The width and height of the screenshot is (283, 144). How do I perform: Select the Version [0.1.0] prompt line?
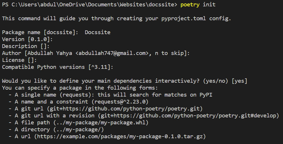tap(27, 39)
